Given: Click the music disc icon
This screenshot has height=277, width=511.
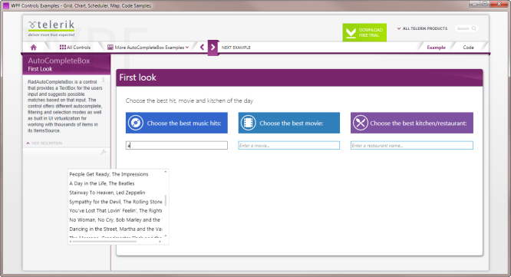Looking at the screenshot, I should pos(136,123).
